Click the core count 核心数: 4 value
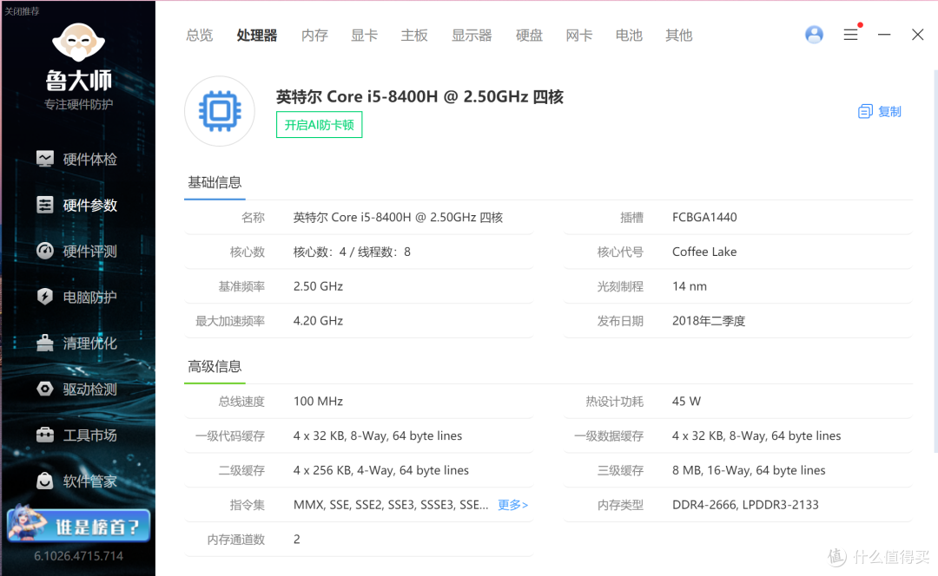 click(352, 252)
